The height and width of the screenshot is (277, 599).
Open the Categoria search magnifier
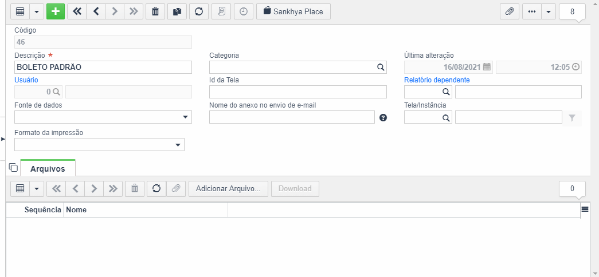click(381, 67)
